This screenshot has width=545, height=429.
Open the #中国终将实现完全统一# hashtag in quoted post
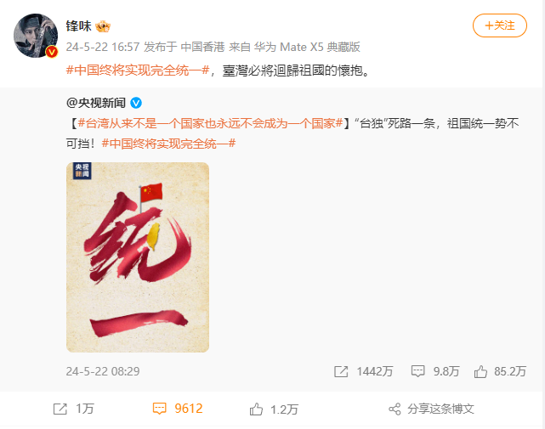pyautogui.click(x=168, y=144)
